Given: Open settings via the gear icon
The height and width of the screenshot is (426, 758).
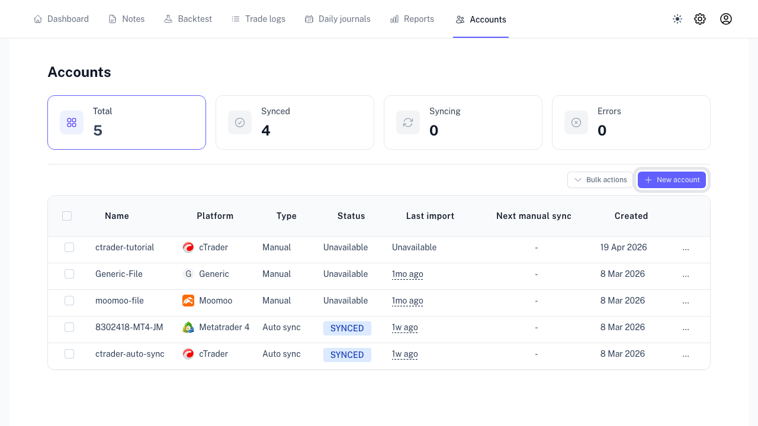Looking at the screenshot, I should [x=700, y=19].
